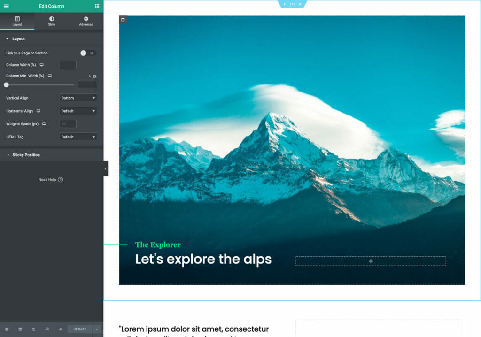Click the column handle icon on the image

pos(123,20)
